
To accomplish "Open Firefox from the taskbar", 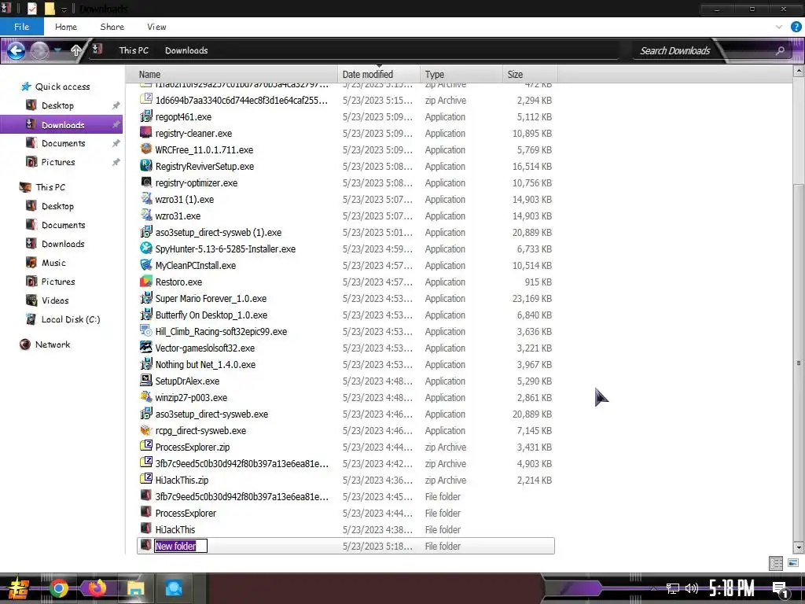I will pyautogui.click(x=97, y=588).
